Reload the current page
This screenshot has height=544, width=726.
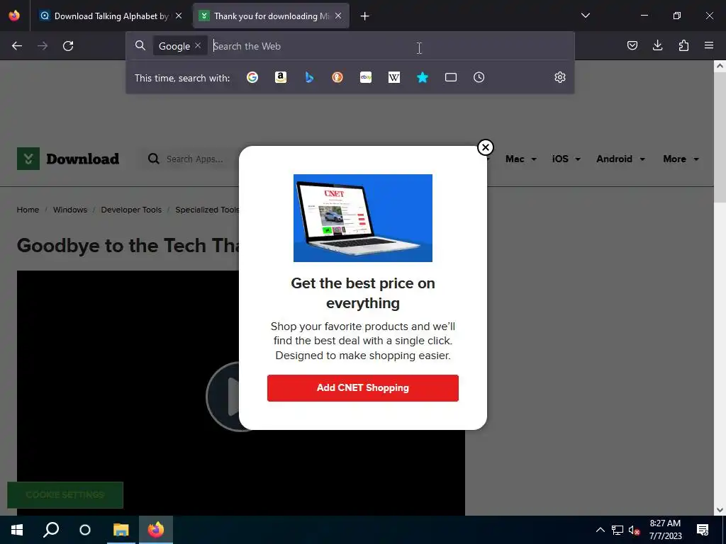(68, 46)
